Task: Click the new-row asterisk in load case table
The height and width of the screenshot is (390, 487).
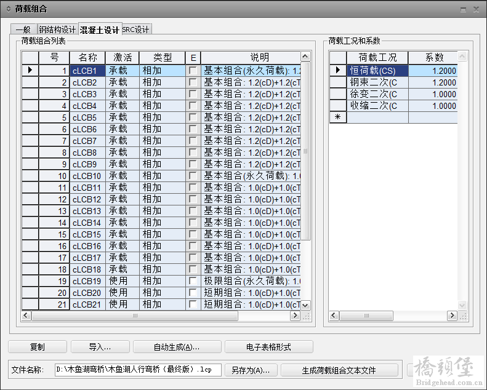Action: point(338,117)
